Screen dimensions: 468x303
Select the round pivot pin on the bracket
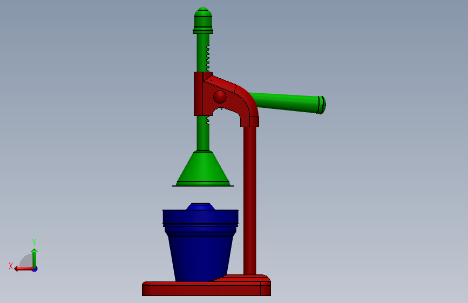pos(220,97)
